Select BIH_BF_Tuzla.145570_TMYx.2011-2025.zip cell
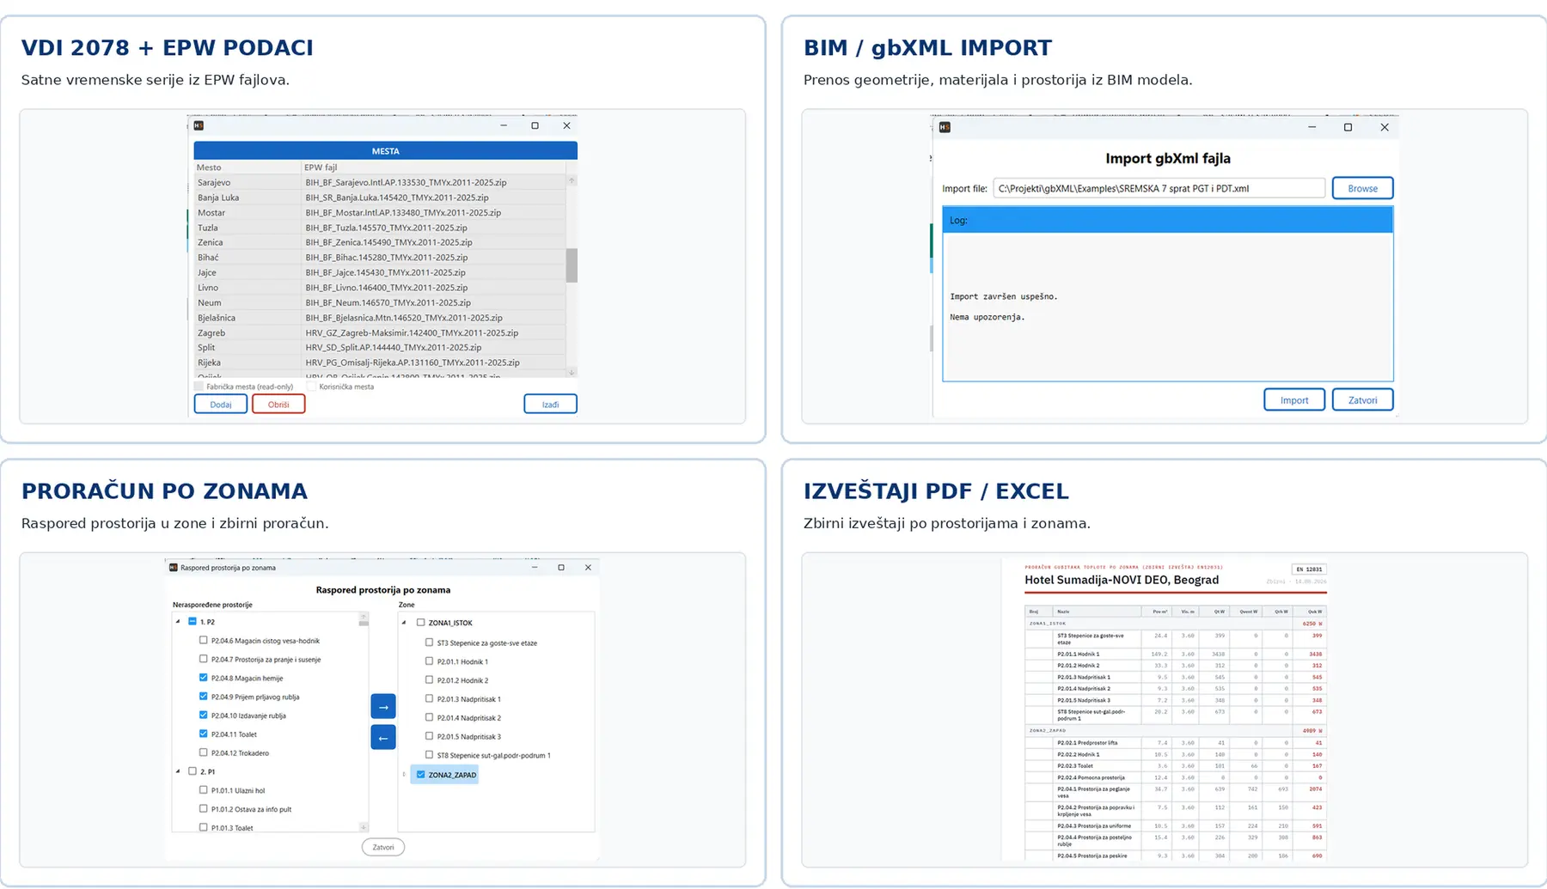This screenshot has height=889, width=1547. click(433, 228)
